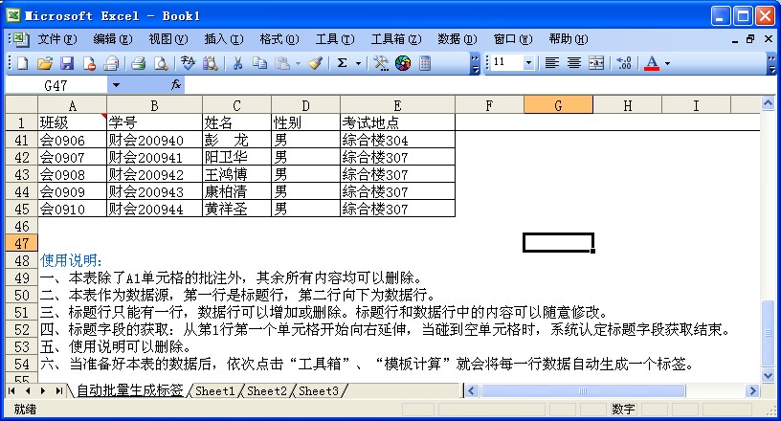The image size is (781, 421).
Task: Click the Print icon in toolbar
Action: point(138,63)
